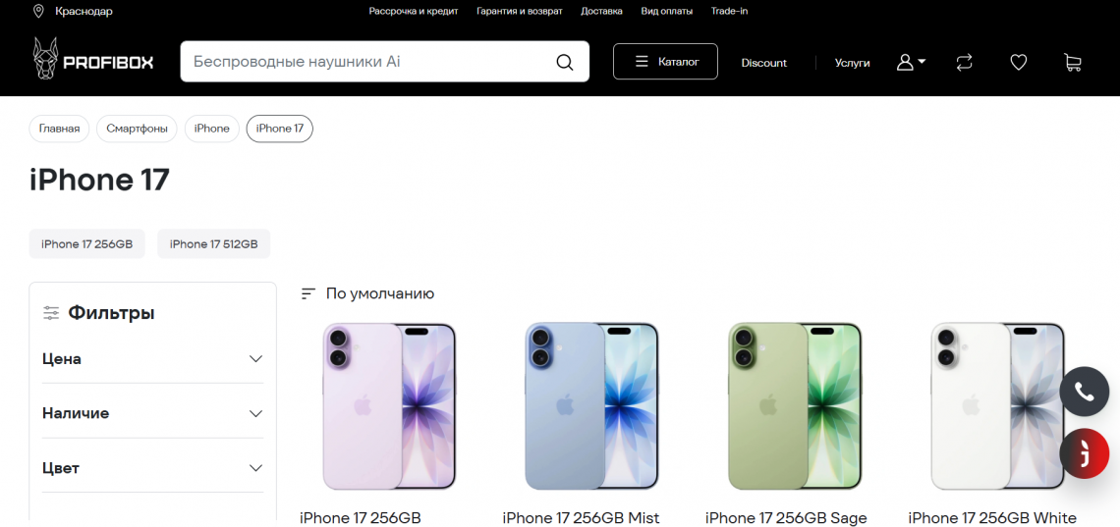Click the Краснодар location pin
Screen dimensions: 1120x527
pos(38,11)
